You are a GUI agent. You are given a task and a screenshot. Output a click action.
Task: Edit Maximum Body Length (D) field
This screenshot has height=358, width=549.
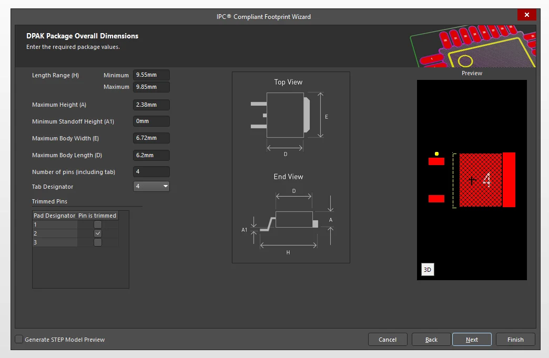click(151, 155)
